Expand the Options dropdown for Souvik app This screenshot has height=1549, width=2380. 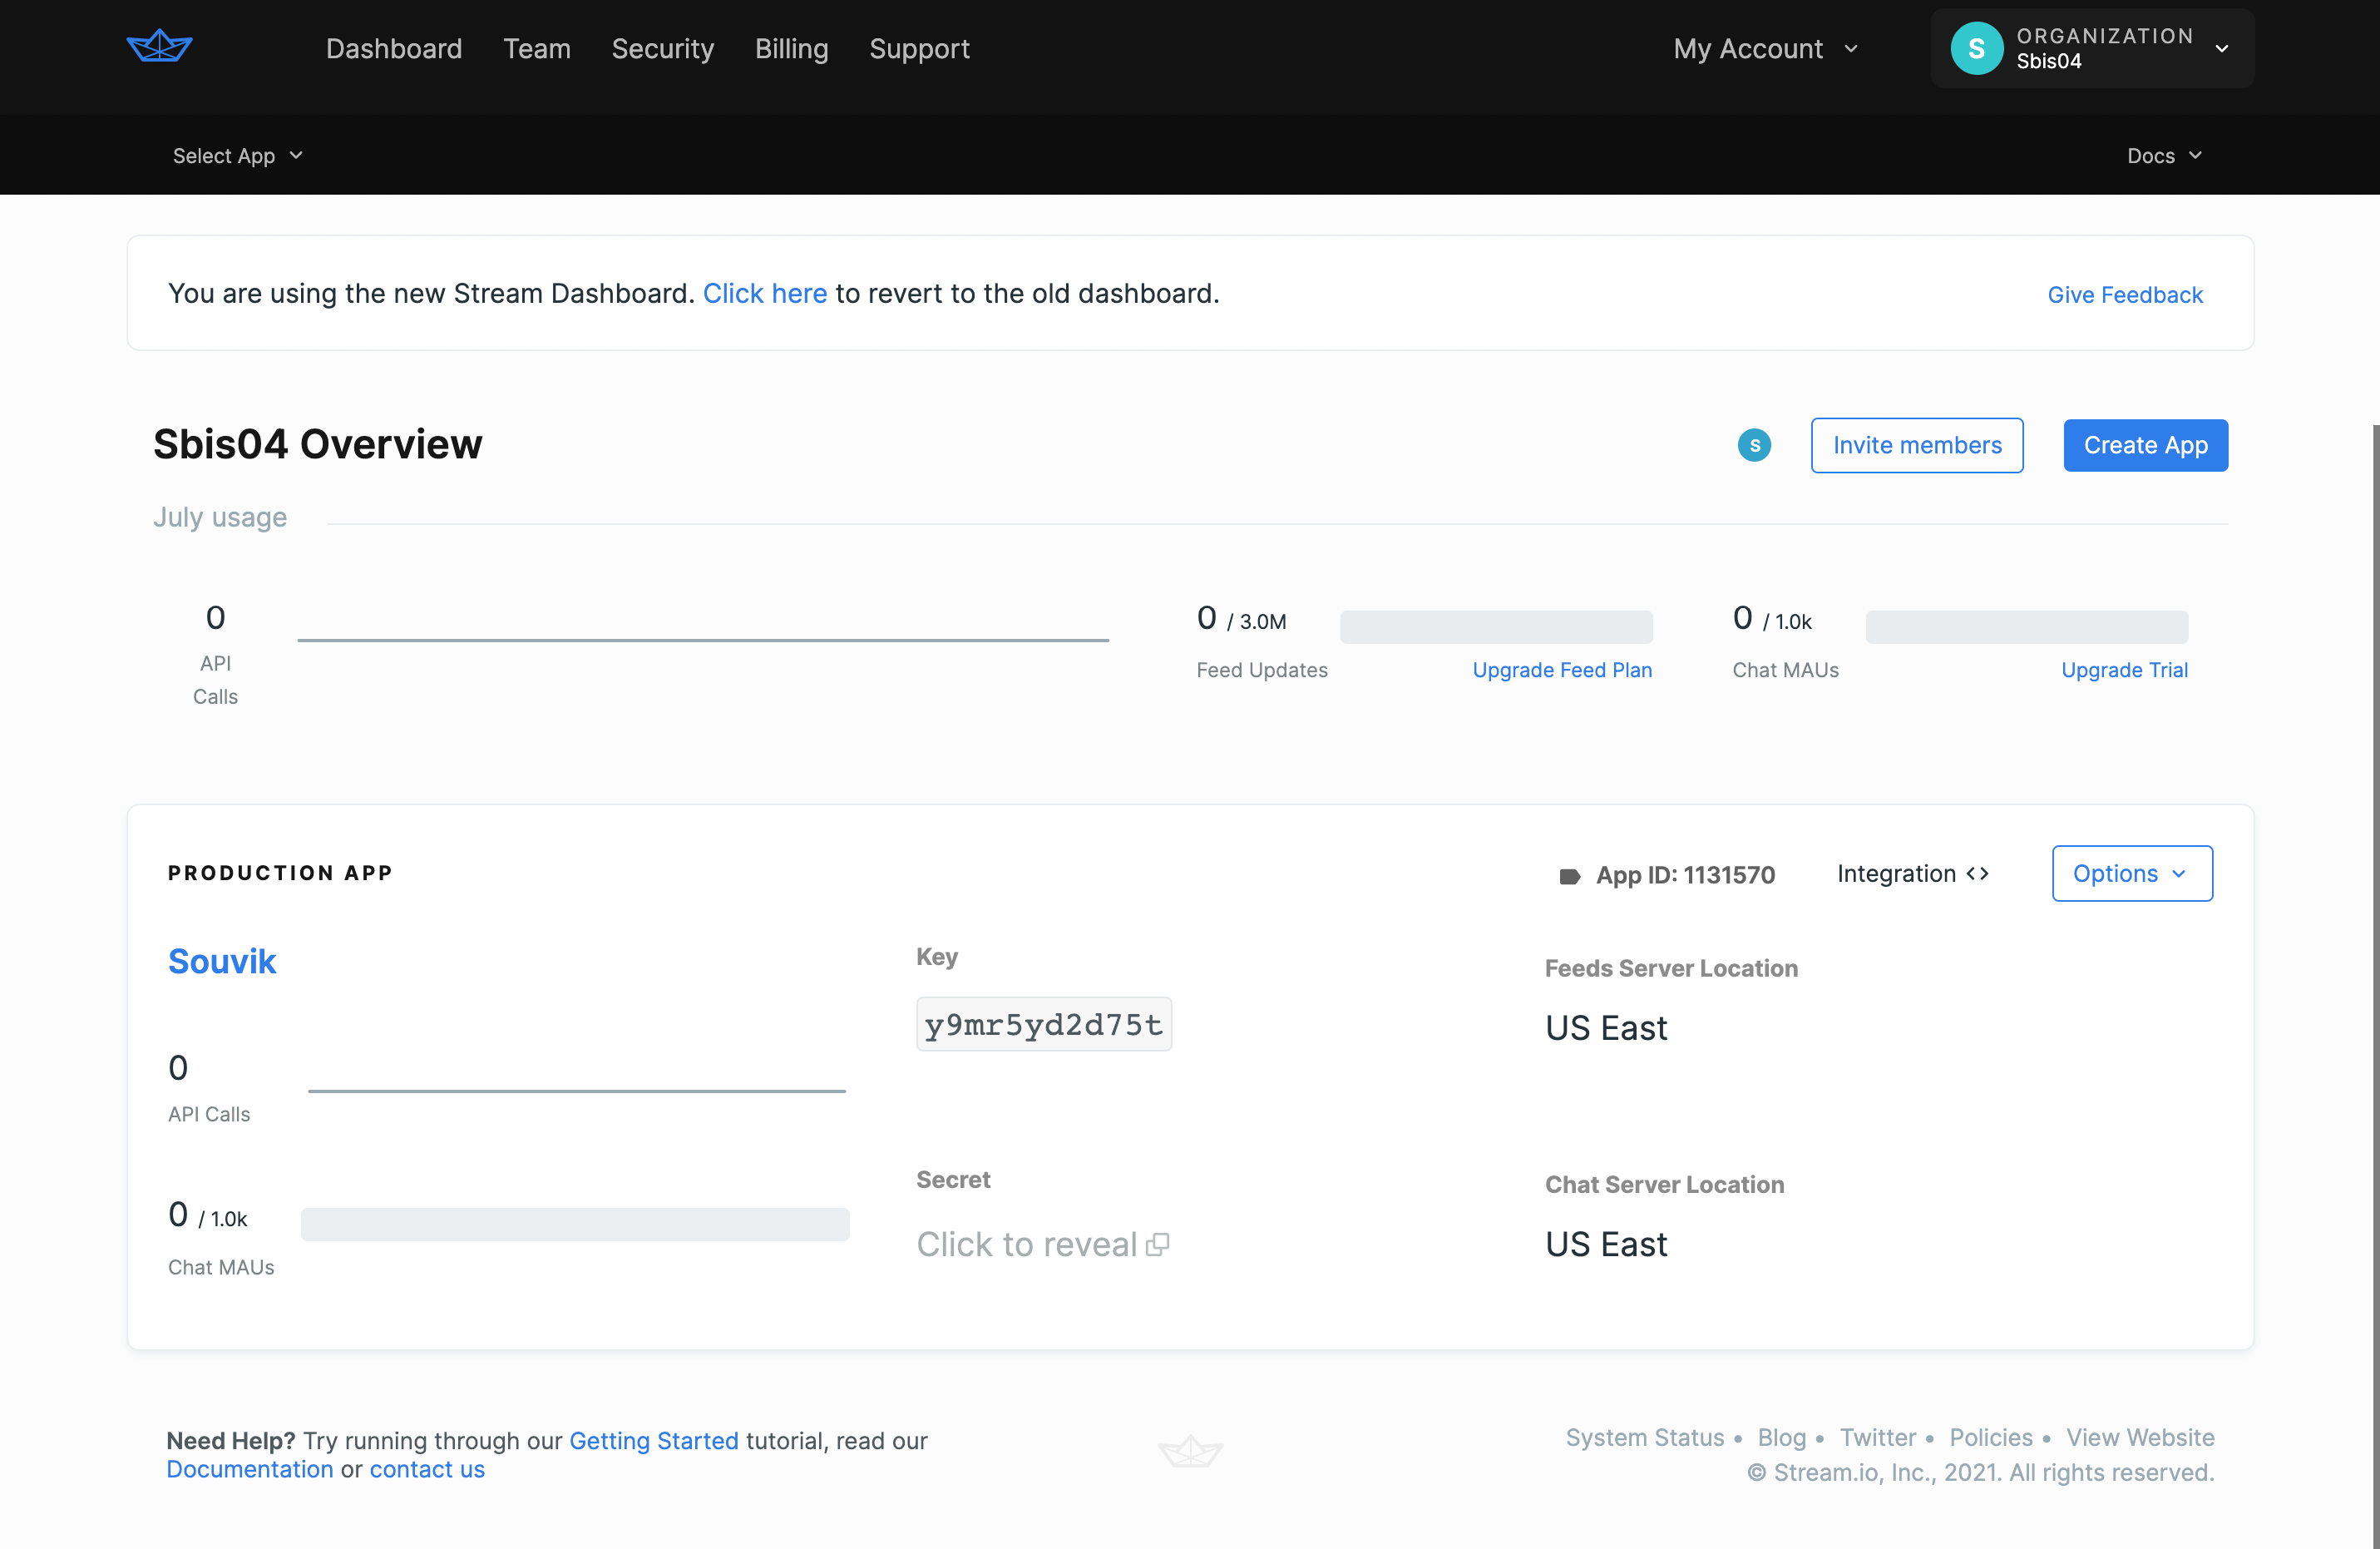[2131, 873]
